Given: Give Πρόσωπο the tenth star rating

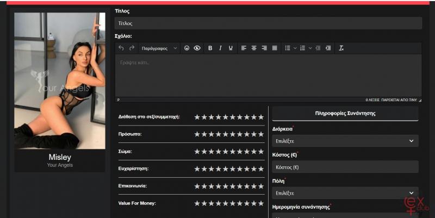Looking at the screenshot, I should point(261,134).
